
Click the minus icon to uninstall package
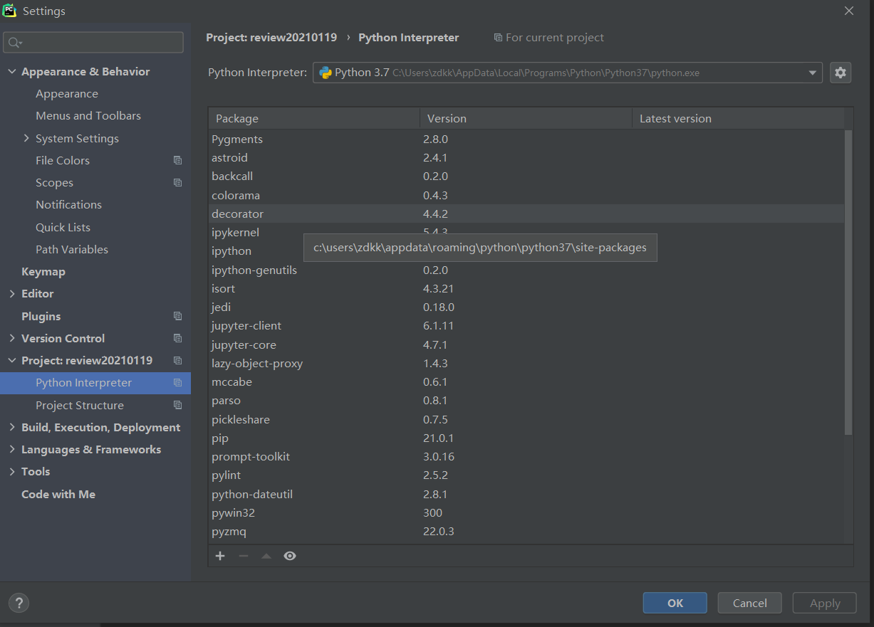244,556
